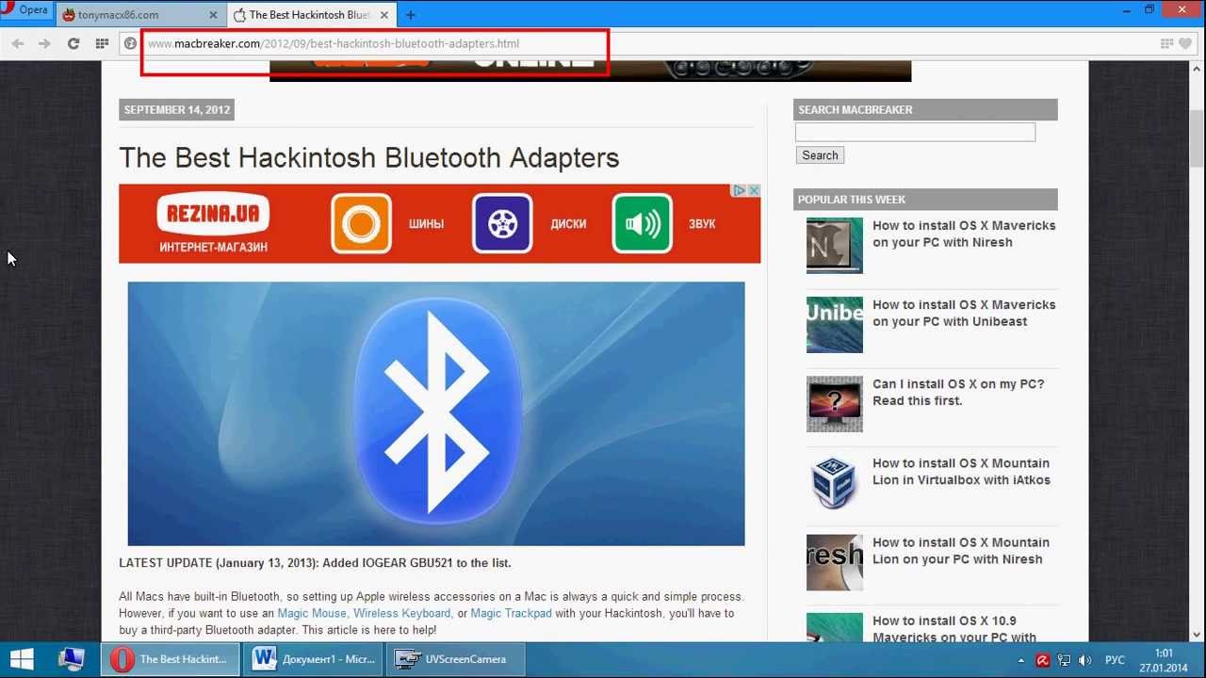This screenshot has height=678, width=1206.
Task: Open Mountain Lion in Virtualbox with iAtkos link
Action: pyautogui.click(x=961, y=471)
